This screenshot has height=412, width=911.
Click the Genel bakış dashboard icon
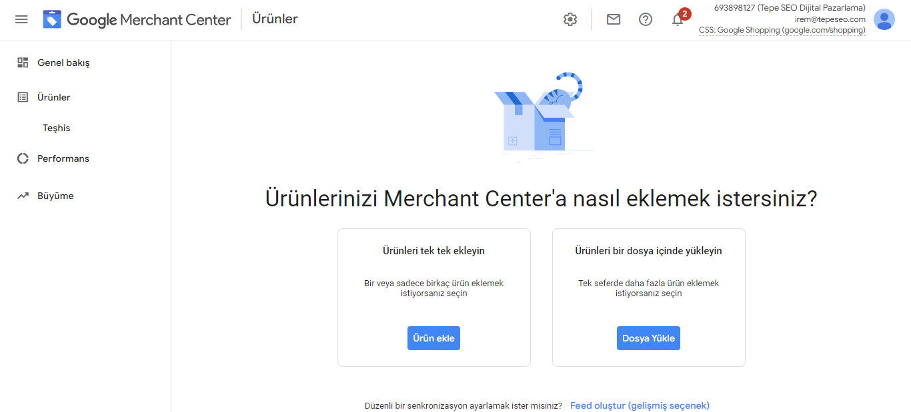[23, 63]
